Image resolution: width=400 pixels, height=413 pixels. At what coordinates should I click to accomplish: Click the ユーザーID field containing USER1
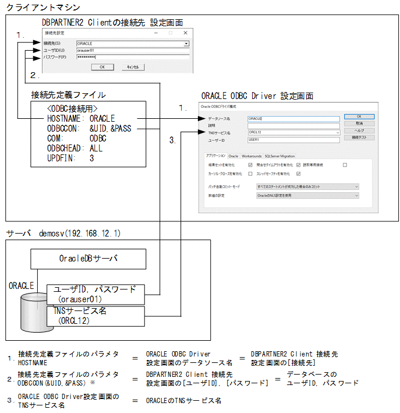293,140
